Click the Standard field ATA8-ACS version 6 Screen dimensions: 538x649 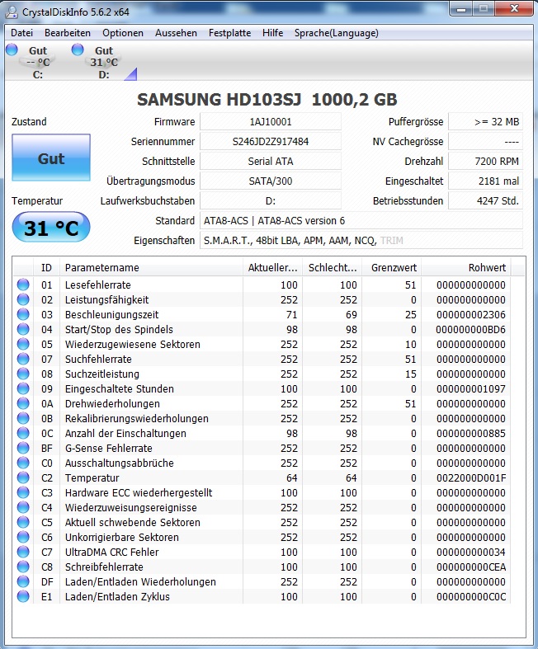361,221
